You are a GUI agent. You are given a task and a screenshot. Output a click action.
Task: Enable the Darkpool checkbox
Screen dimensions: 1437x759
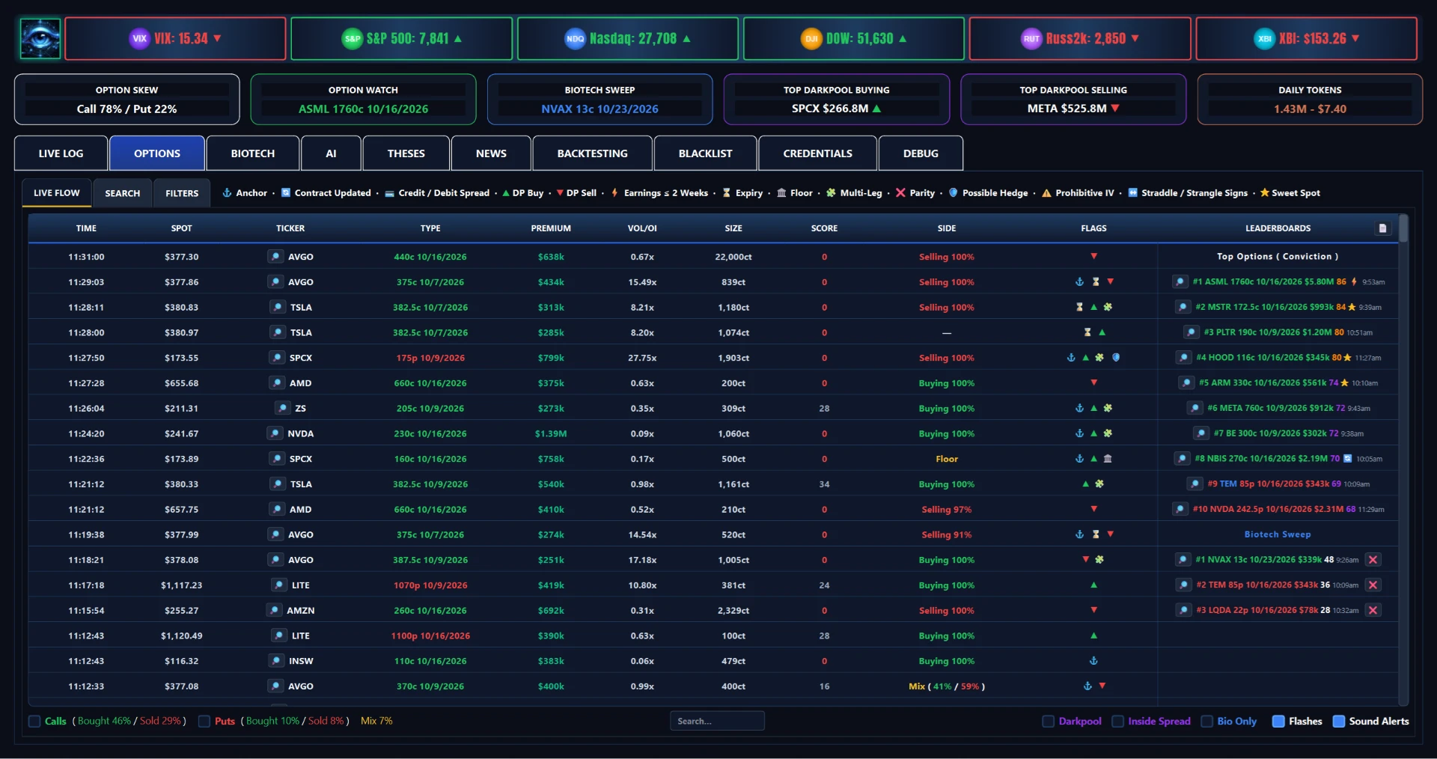pos(1048,721)
